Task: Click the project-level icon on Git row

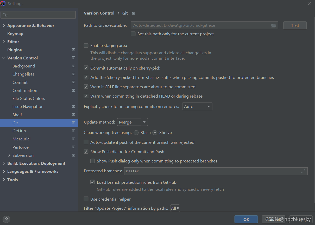Action: point(73,122)
